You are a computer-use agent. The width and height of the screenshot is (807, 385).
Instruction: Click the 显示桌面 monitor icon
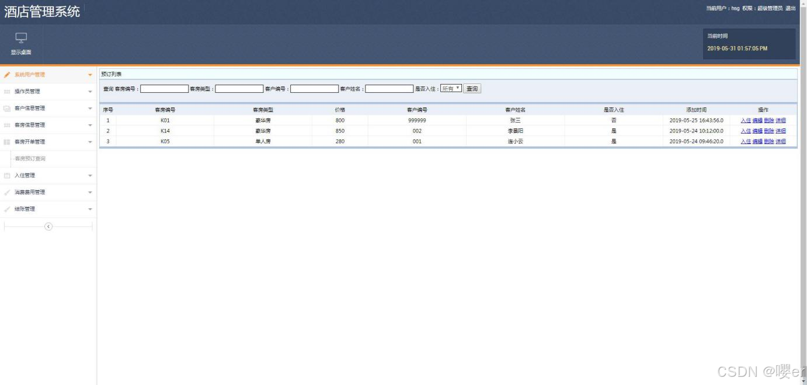click(21, 38)
